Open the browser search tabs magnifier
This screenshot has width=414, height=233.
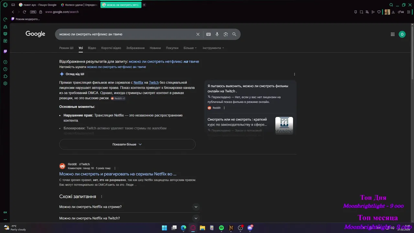tap(391, 5)
